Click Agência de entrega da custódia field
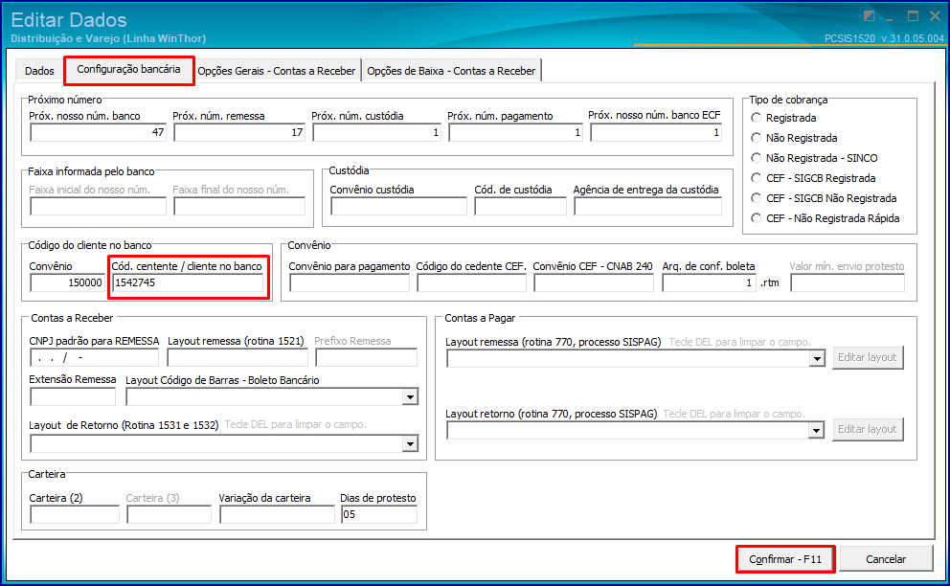The width and height of the screenshot is (950, 586). tap(648, 206)
